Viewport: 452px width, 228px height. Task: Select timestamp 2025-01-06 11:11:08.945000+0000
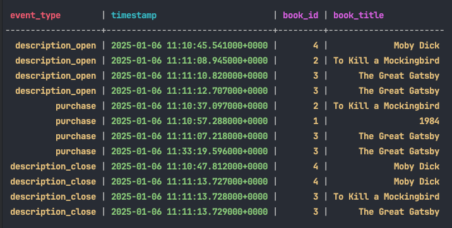coord(189,60)
